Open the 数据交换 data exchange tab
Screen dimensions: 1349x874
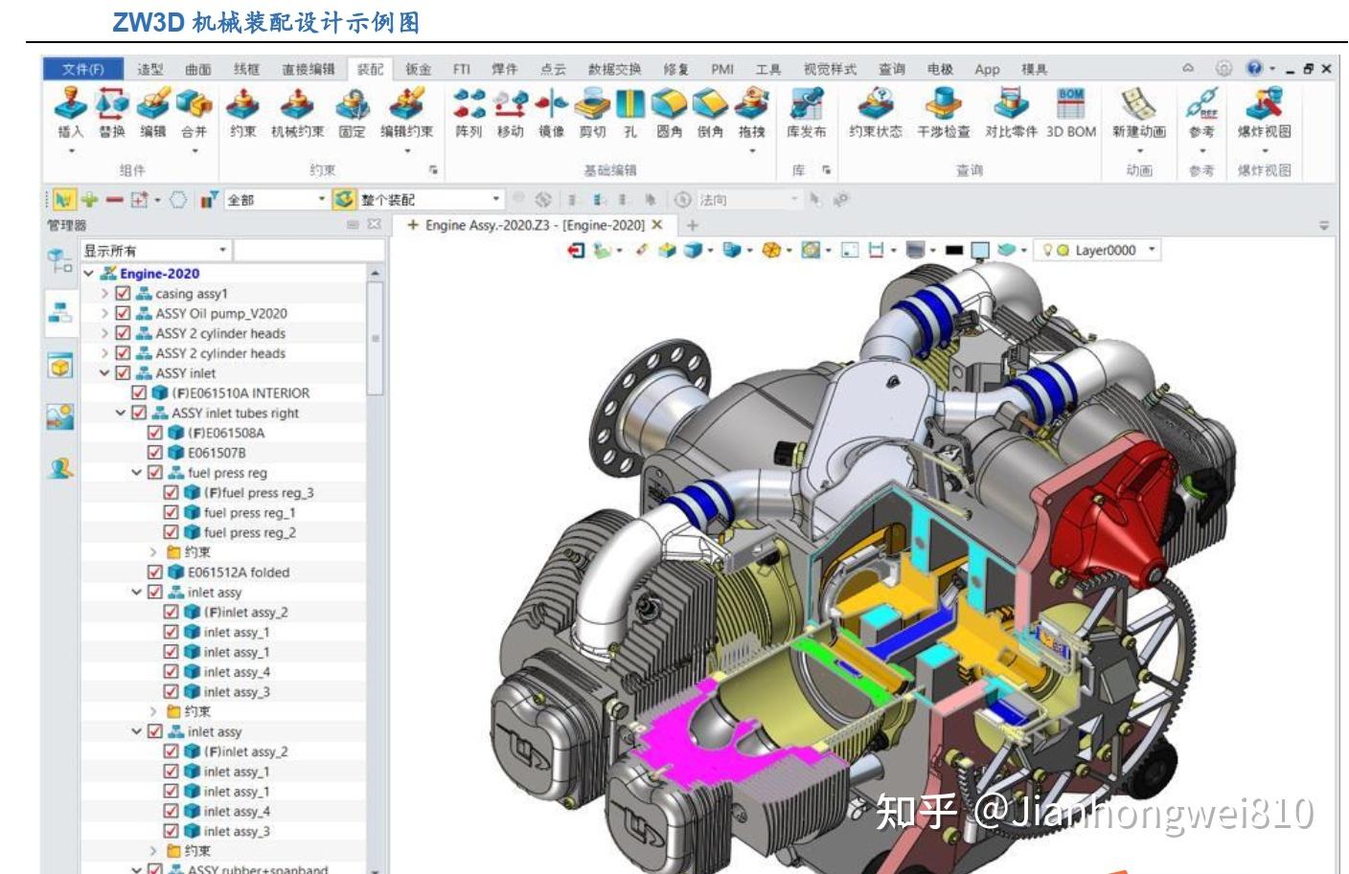(x=615, y=69)
